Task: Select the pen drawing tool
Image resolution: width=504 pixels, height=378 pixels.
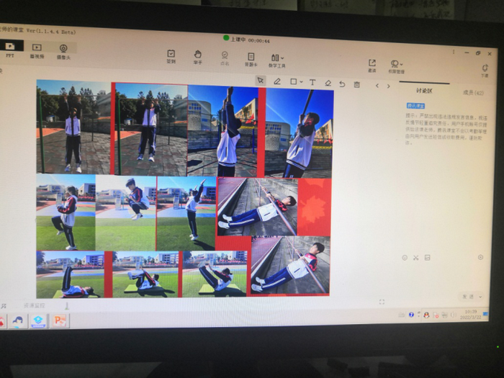Action: 277,82
